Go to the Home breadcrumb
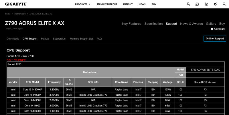 pos(8,14)
